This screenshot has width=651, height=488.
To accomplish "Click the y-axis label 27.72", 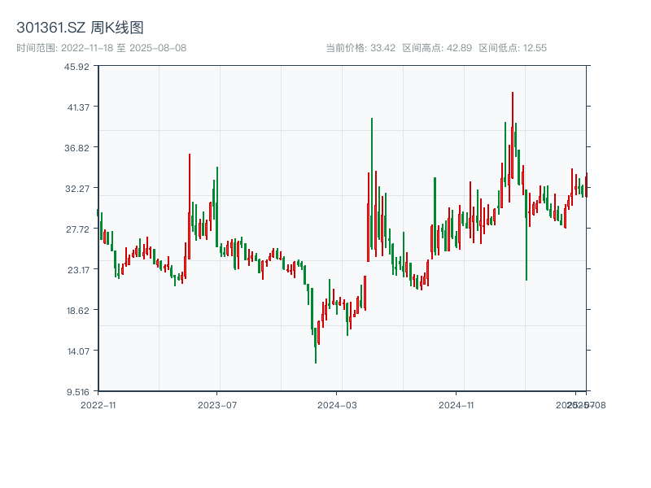I will click(x=77, y=229).
